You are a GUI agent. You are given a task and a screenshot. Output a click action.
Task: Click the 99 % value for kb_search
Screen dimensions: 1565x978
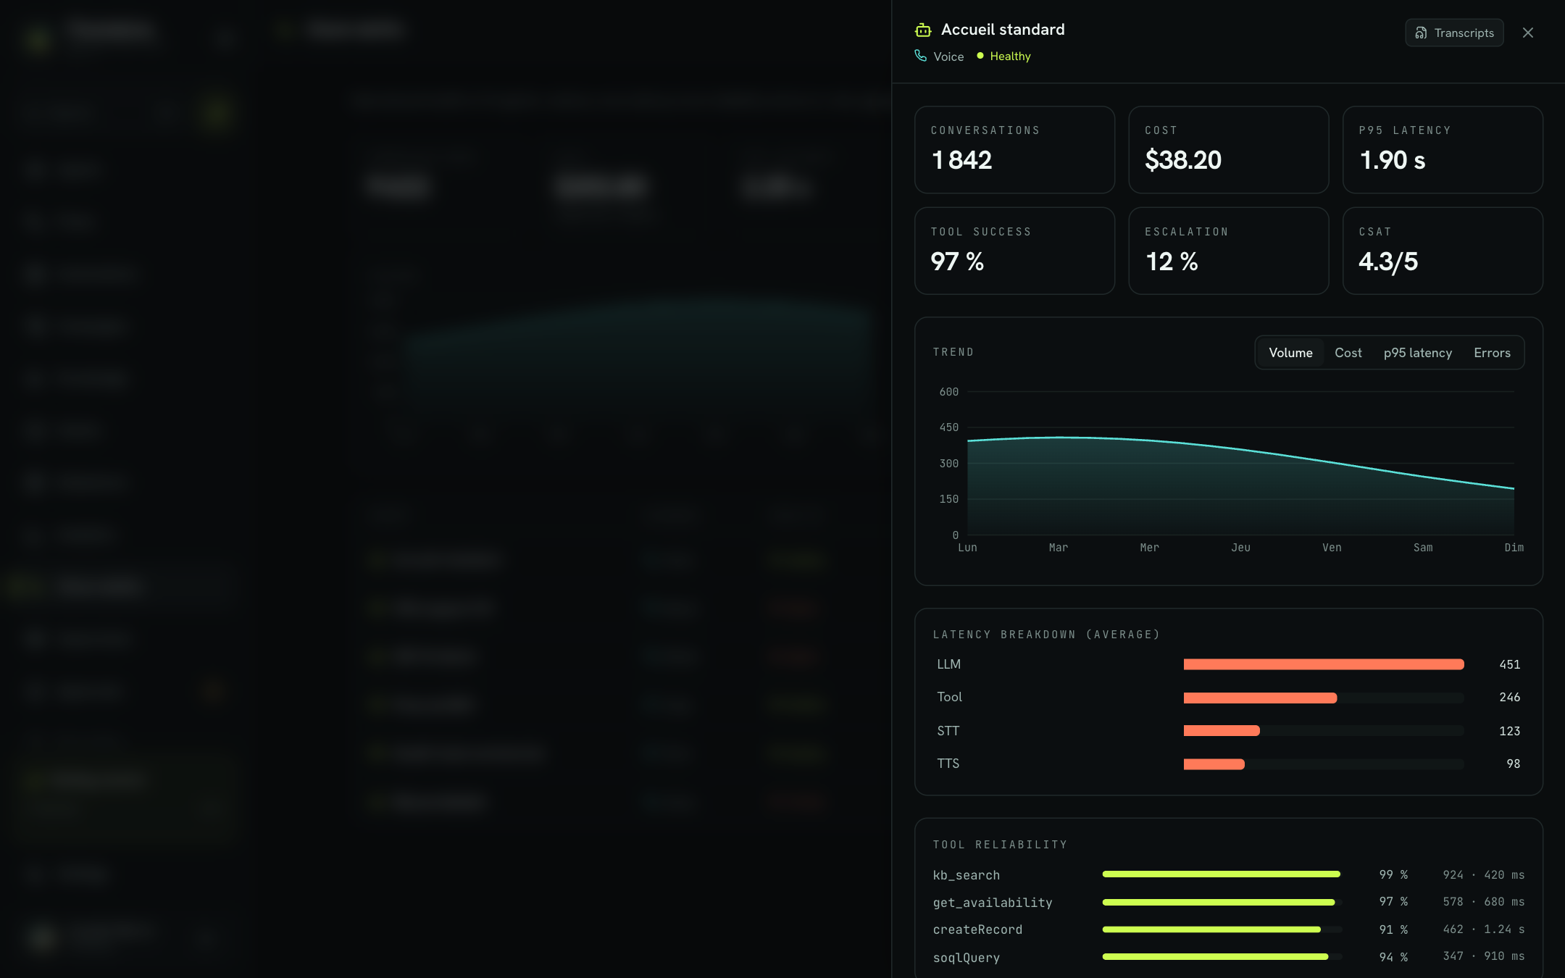tap(1393, 875)
